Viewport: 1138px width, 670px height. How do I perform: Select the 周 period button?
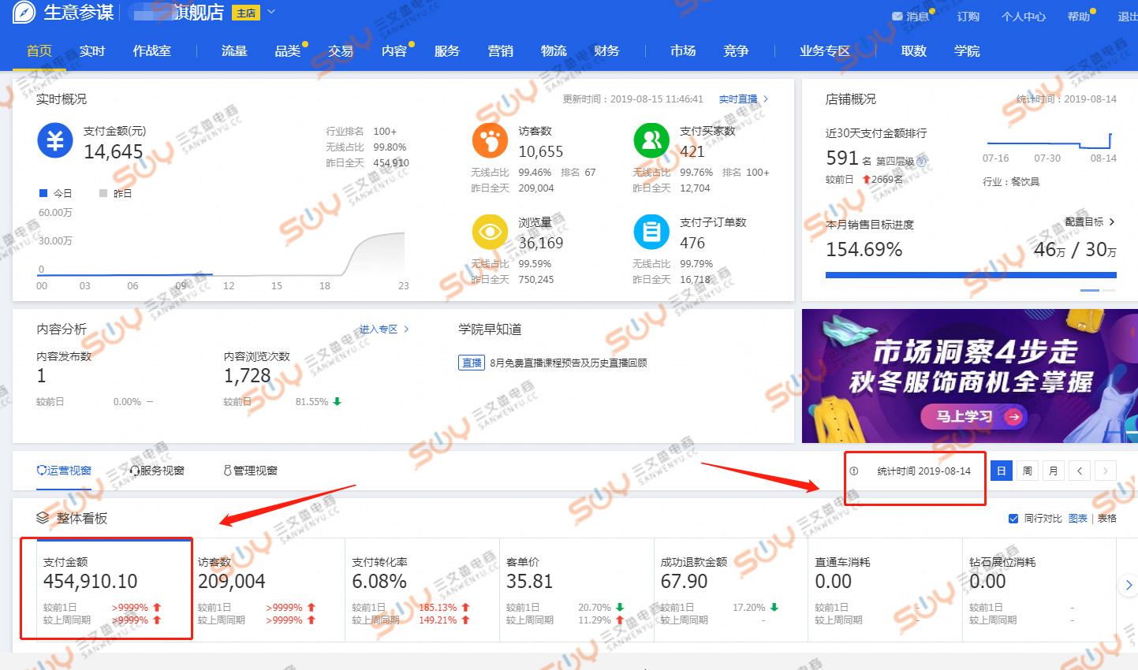pos(1028,471)
